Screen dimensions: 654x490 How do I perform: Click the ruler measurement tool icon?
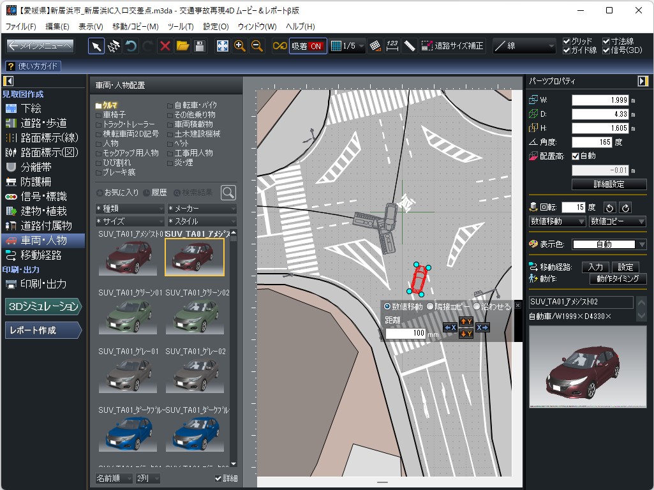point(410,45)
